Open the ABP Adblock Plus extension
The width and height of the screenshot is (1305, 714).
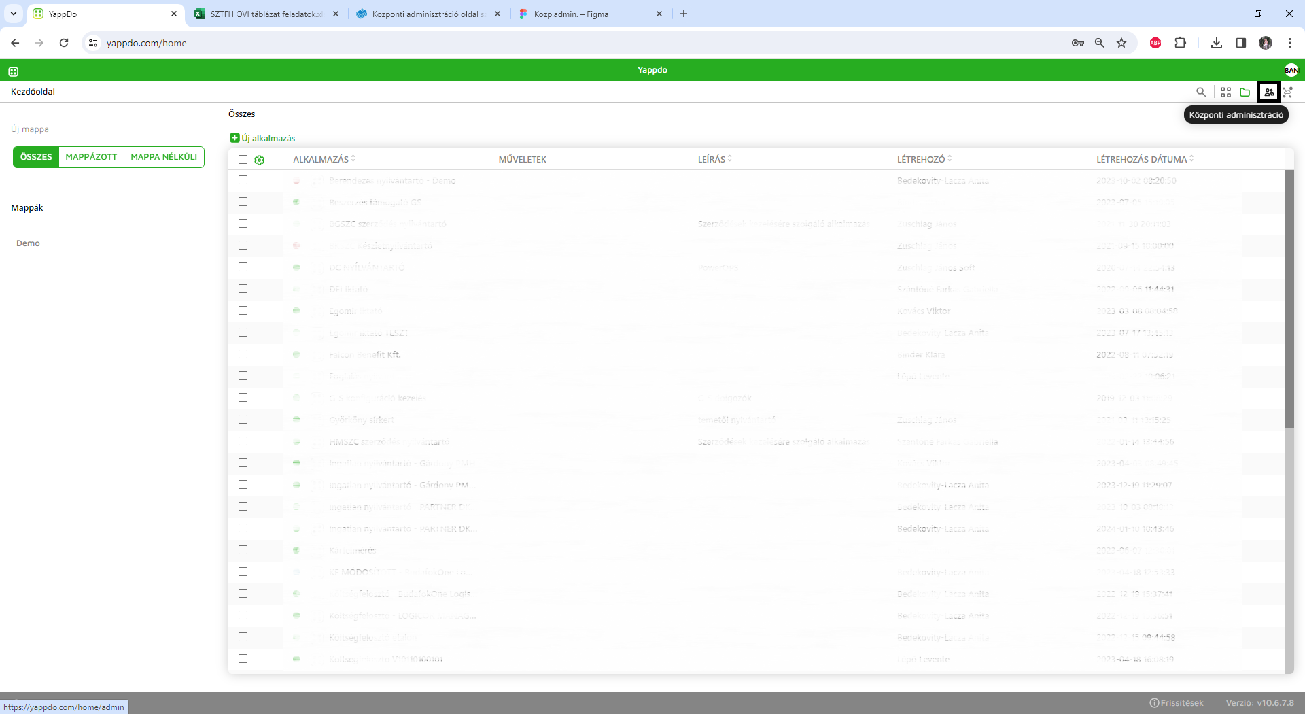pyautogui.click(x=1155, y=43)
